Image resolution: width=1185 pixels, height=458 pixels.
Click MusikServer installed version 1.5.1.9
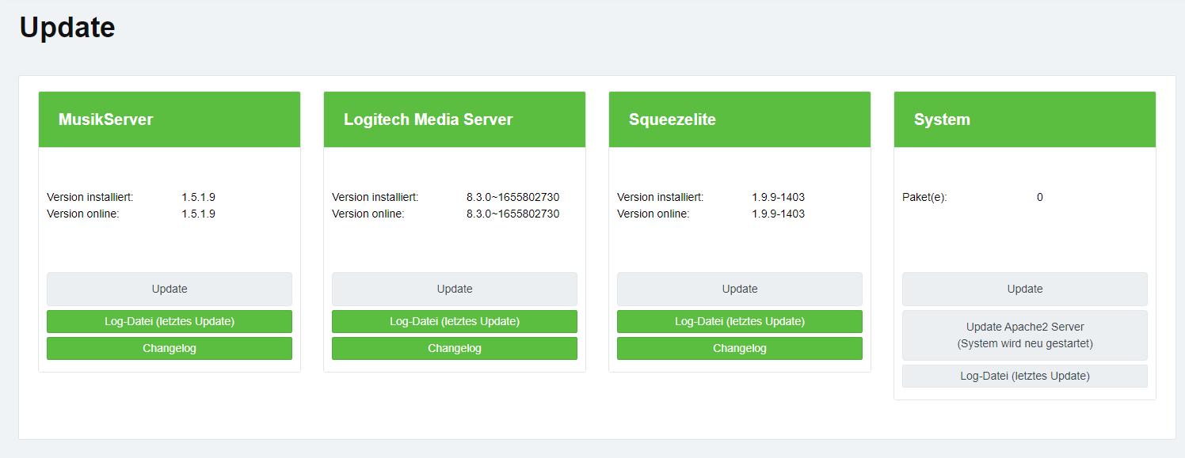click(x=198, y=197)
